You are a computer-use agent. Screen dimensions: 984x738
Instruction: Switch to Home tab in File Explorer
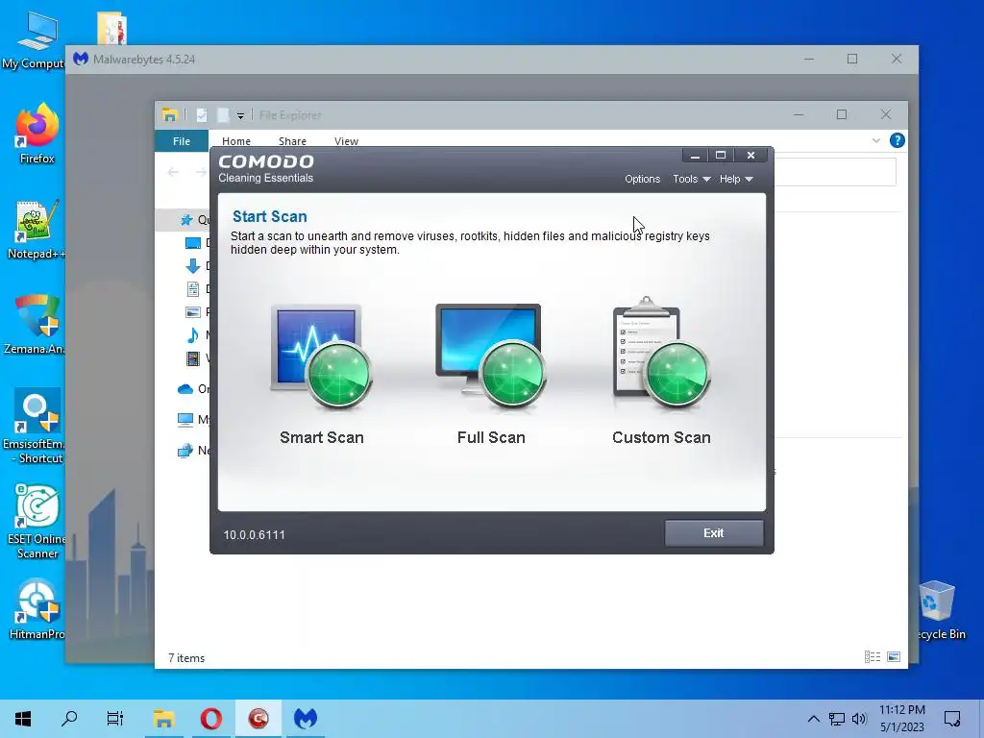[236, 141]
